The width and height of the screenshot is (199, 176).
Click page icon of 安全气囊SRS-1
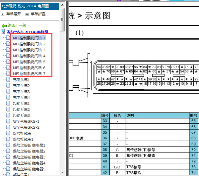[8, 121]
